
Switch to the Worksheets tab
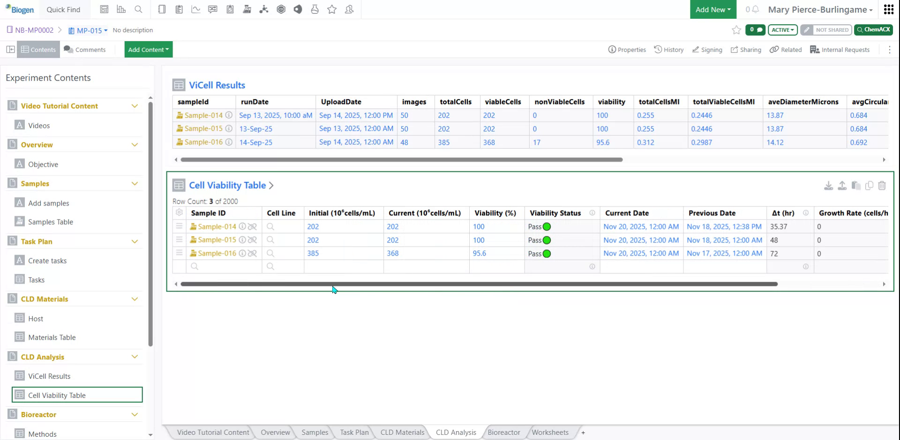pyautogui.click(x=550, y=432)
